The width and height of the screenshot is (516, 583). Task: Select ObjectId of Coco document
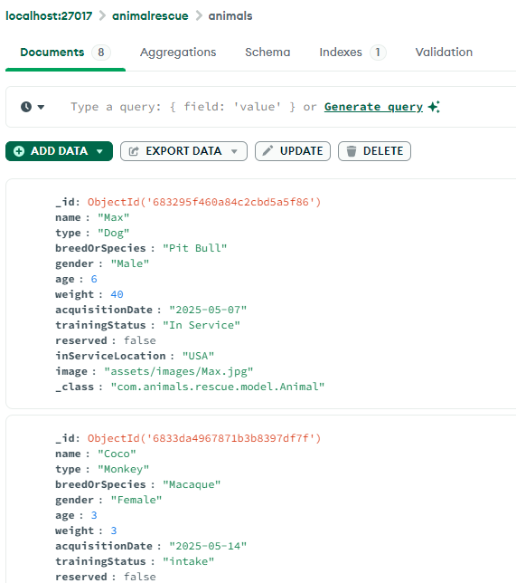pyautogui.click(x=204, y=438)
